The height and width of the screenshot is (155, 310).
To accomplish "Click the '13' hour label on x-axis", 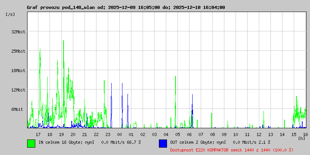I will point(270,134).
